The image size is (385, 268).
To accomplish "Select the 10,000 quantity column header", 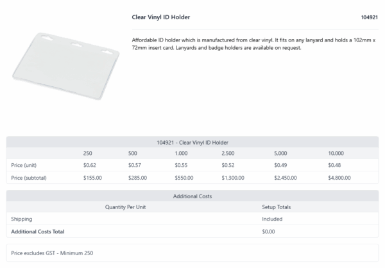I will click(336, 154).
